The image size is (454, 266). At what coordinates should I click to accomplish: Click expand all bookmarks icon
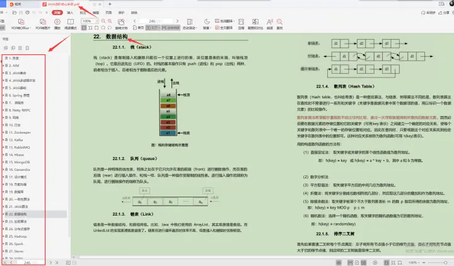click(6, 48)
